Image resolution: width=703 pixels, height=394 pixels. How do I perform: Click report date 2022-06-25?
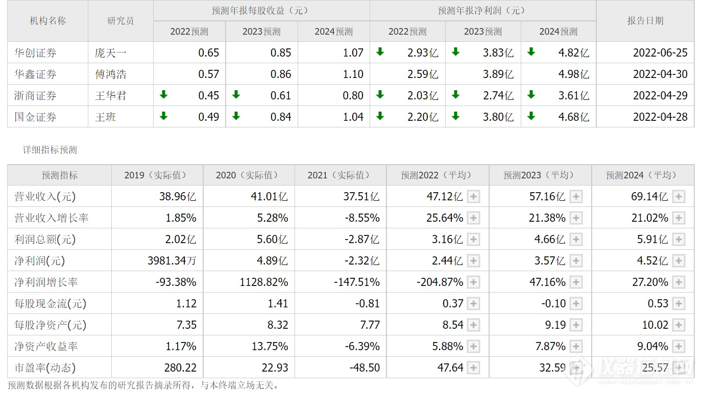[x=660, y=52]
